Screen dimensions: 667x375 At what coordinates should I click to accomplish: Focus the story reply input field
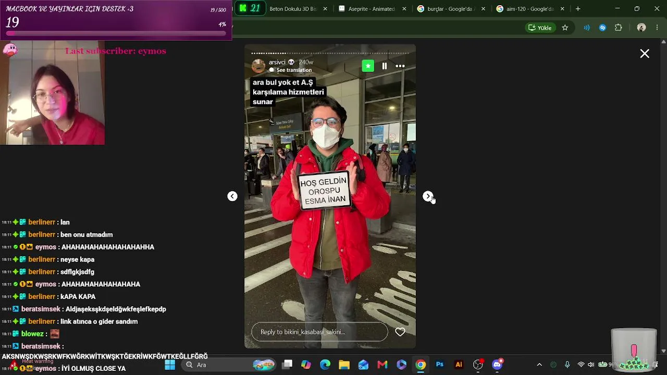(319, 332)
